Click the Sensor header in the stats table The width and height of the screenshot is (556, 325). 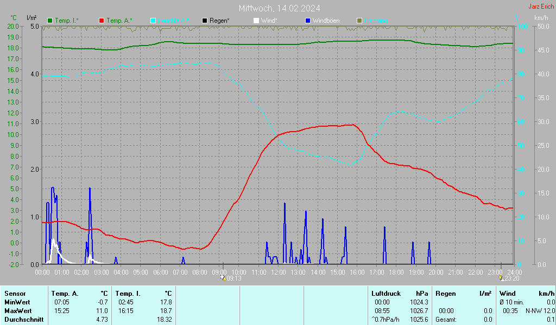point(15,293)
